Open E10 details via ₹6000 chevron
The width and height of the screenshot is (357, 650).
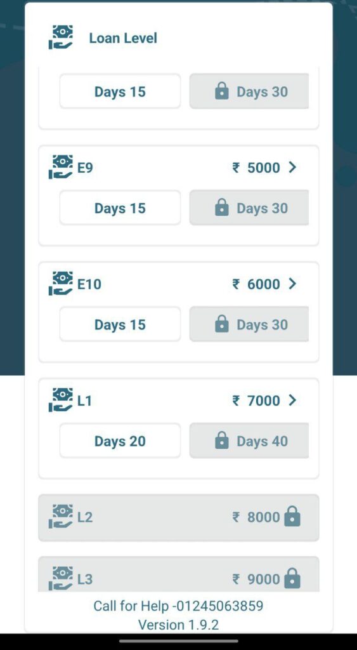click(x=293, y=284)
